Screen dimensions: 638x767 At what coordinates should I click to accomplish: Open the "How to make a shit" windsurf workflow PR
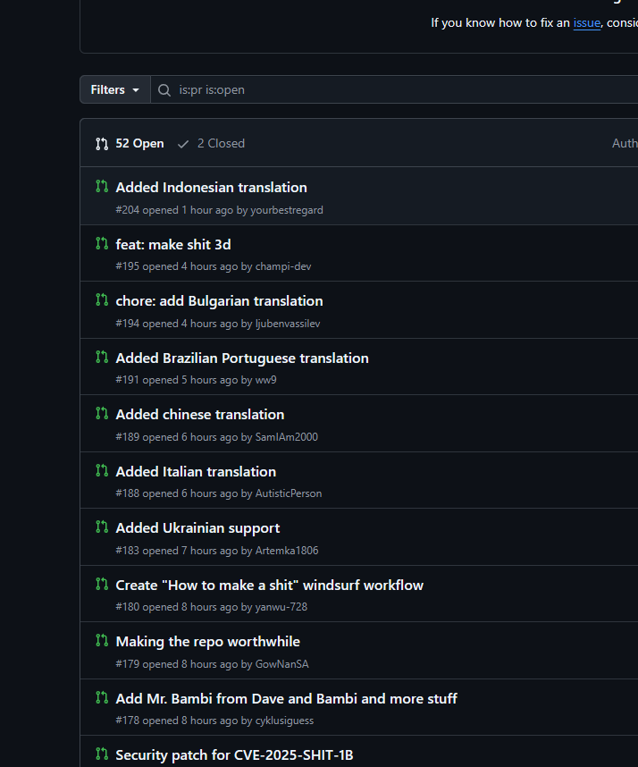pyautogui.click(x=269, y=585)
